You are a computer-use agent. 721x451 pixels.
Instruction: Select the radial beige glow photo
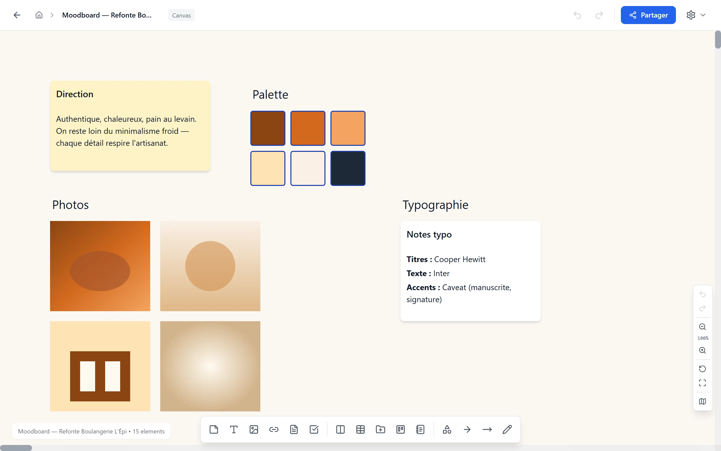click(210, 366)
